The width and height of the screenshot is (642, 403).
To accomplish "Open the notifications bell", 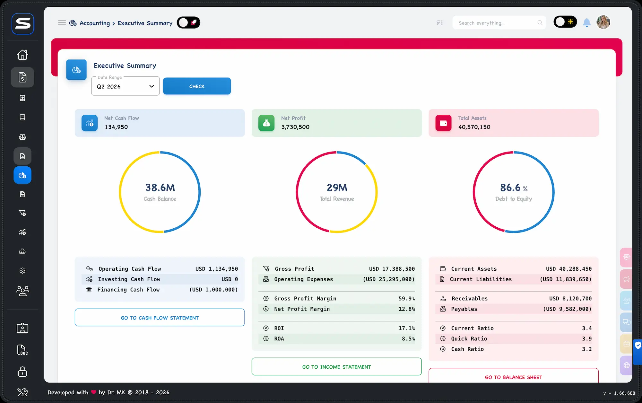I will pyautogui.click(x=587, y=22).
